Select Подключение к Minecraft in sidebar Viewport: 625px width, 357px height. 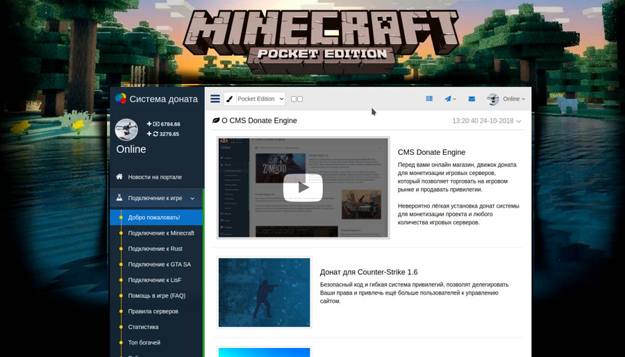point(160,233)
